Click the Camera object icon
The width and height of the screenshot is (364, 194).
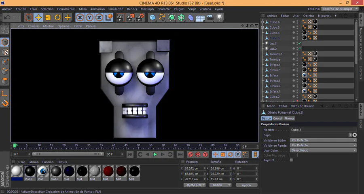point(210,17)
